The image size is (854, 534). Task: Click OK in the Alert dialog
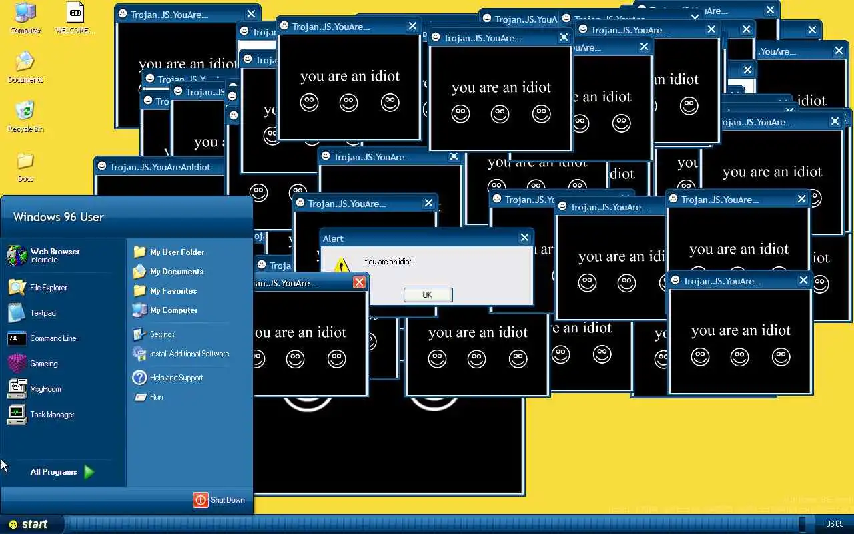pyautogui.click(x=428, y=294)
